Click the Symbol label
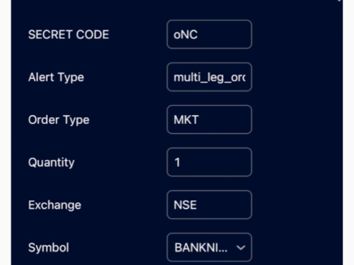This screenshot has height=265, width=354. tap(48, 247)
